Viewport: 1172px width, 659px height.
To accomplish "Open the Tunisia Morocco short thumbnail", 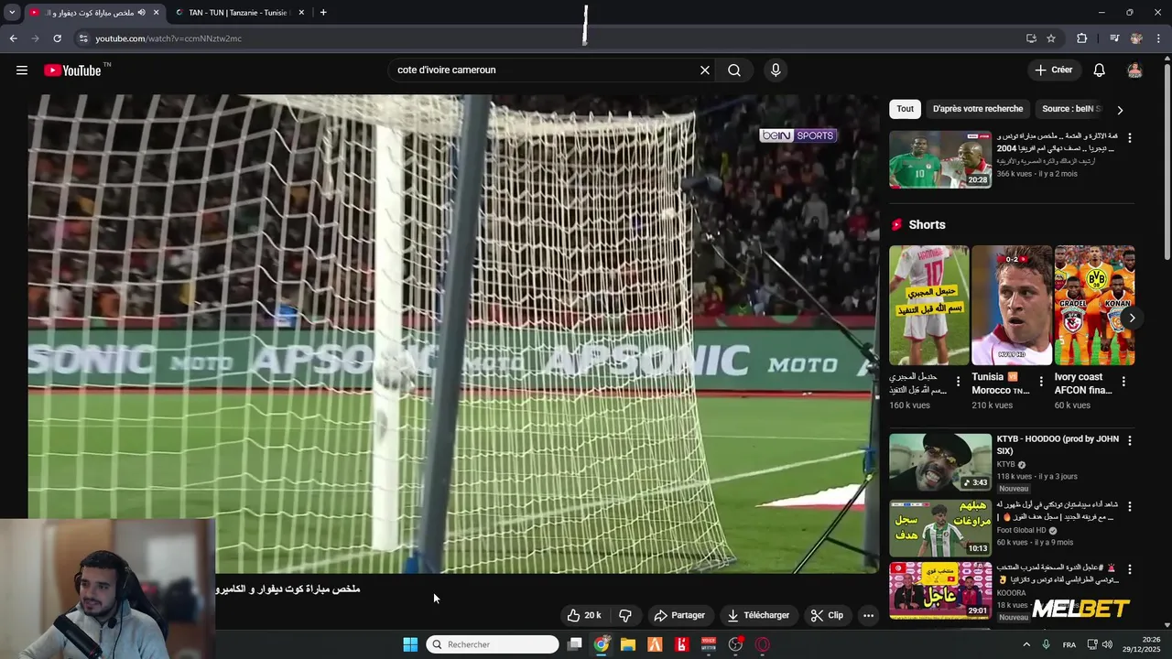I will [x=1011, y=305].
